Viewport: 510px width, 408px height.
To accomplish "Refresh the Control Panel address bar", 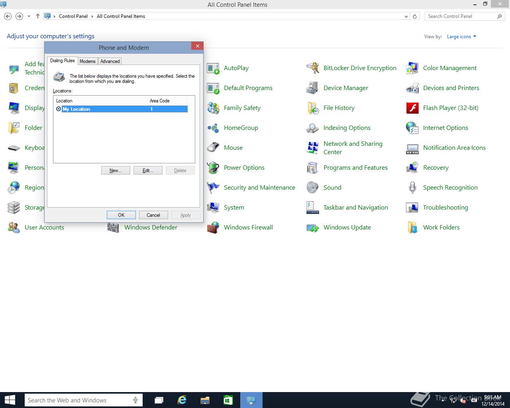I will tap(415, 16).
